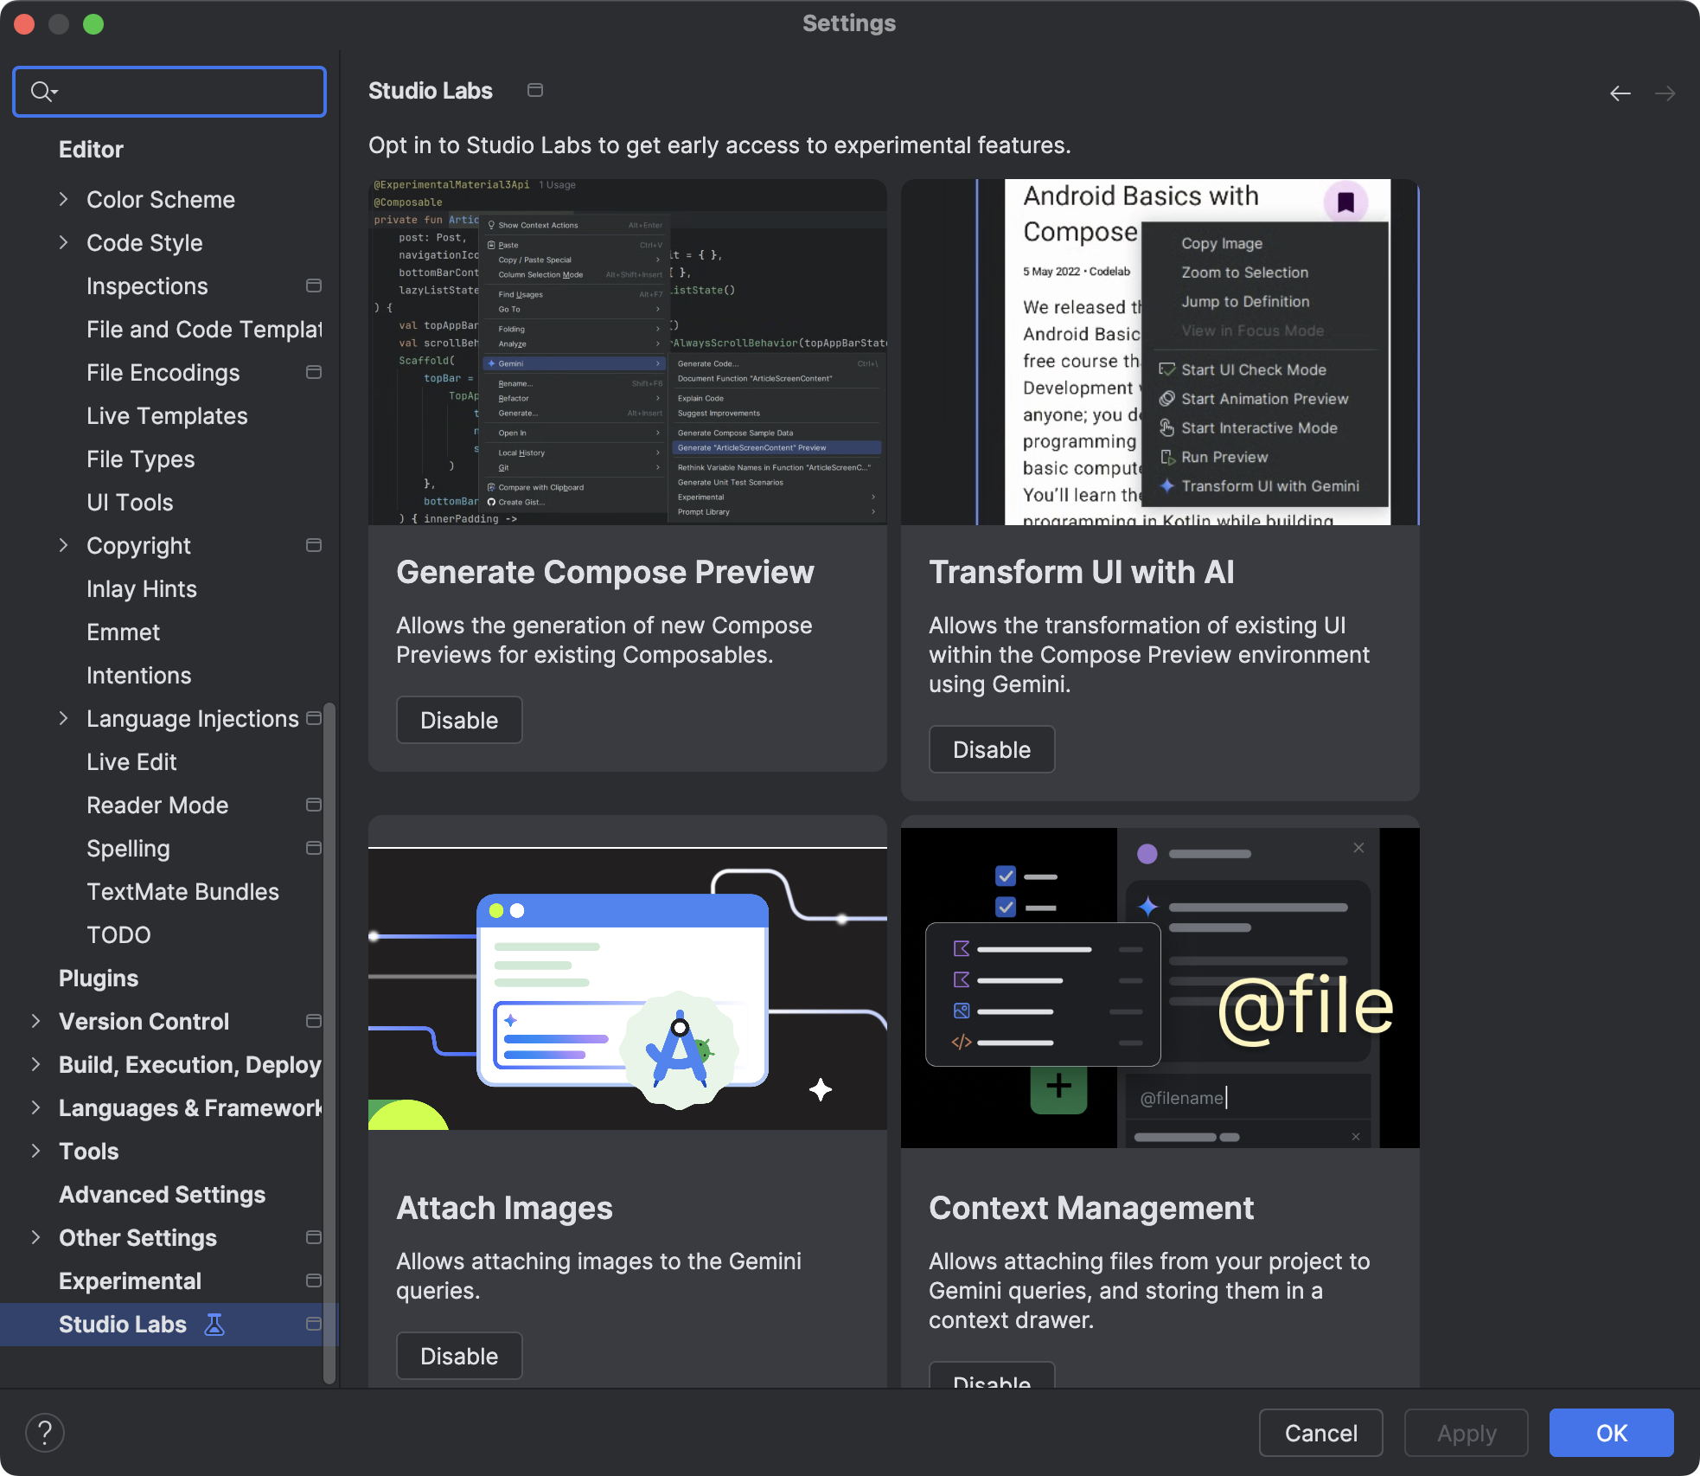This screenshot has height=1476, width=1700.
Task: Expand the Version Control section
Action: pyautogui.click(x=35, y=1021)
